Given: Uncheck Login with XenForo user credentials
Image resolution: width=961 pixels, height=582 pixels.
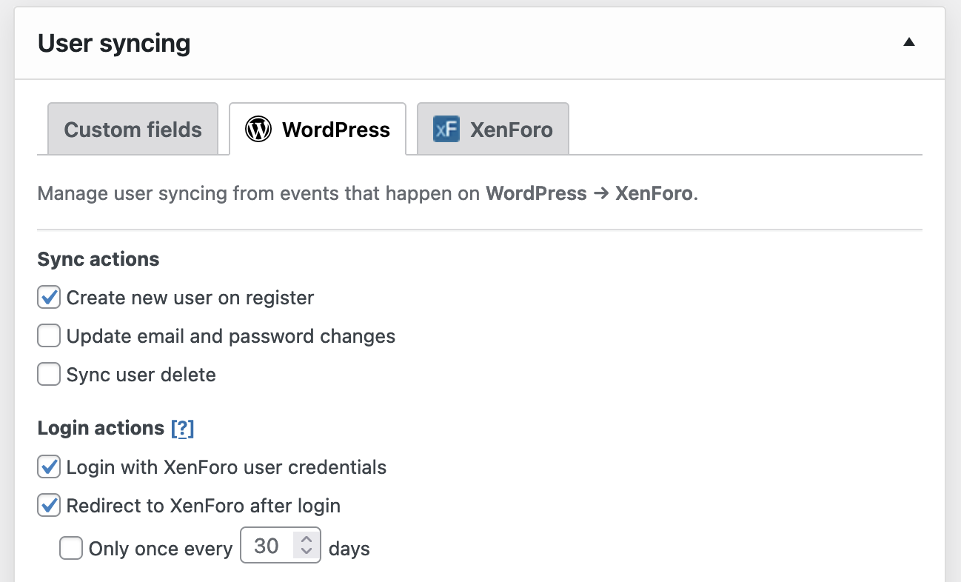Looking at the screenshot, I should click(49, 467).
